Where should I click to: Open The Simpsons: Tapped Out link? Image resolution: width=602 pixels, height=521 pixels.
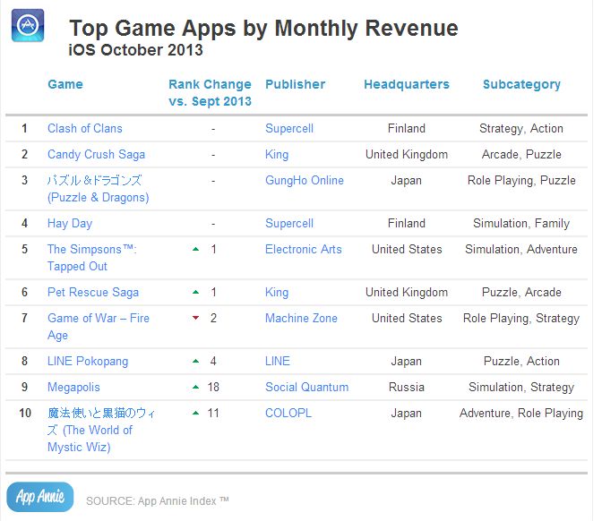tap(92, 258)
